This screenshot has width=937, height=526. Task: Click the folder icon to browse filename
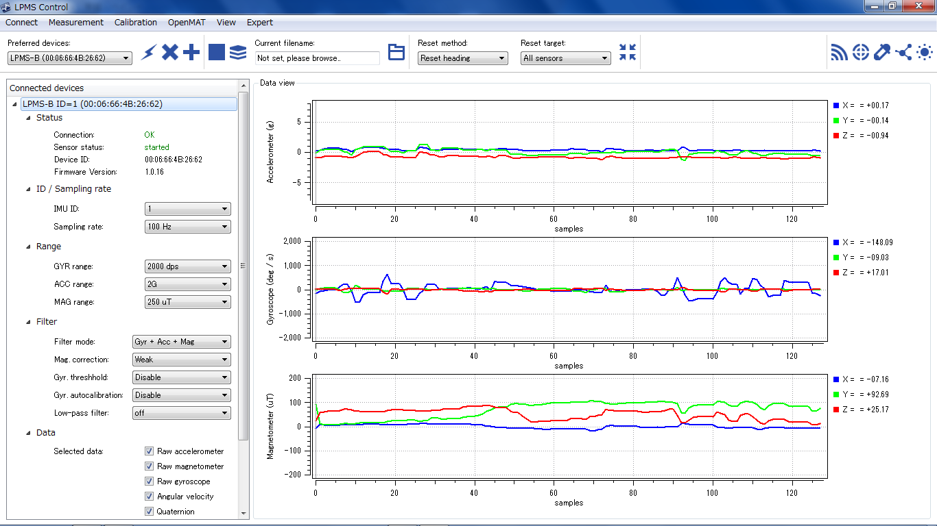tap(396, 52)
